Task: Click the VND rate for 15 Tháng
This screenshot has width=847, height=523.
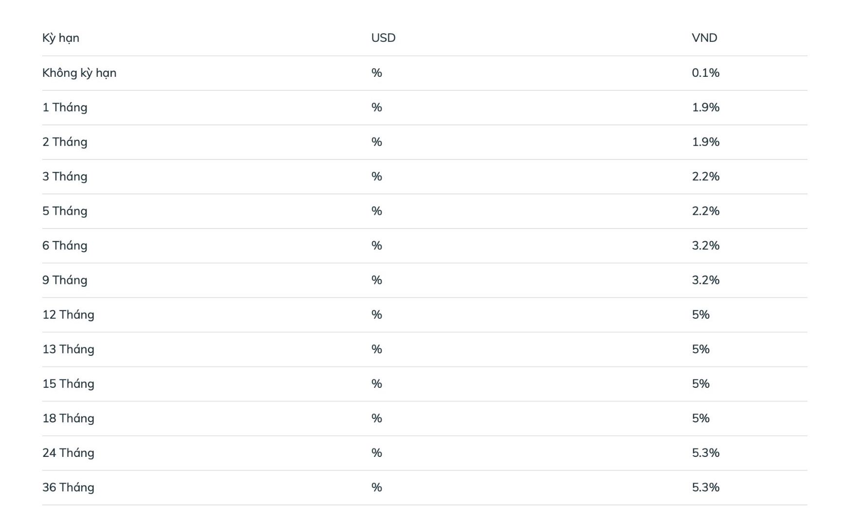Action: pos(700,384)
